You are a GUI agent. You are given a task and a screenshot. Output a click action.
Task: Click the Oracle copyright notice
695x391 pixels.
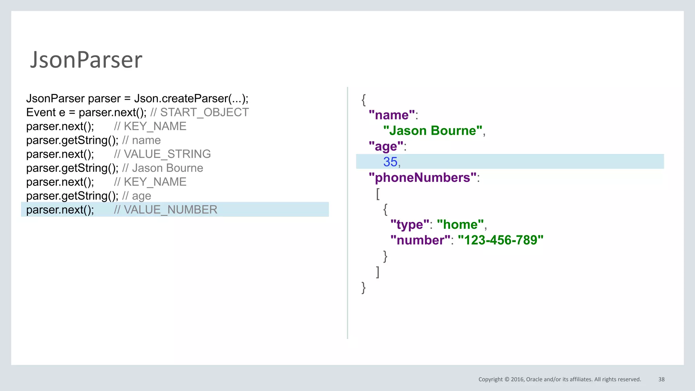(x=560, y=379)
